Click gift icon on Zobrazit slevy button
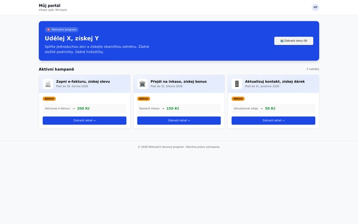Viewport: 358px width, 224px height. pyautogui.click(x=282, y=41)
